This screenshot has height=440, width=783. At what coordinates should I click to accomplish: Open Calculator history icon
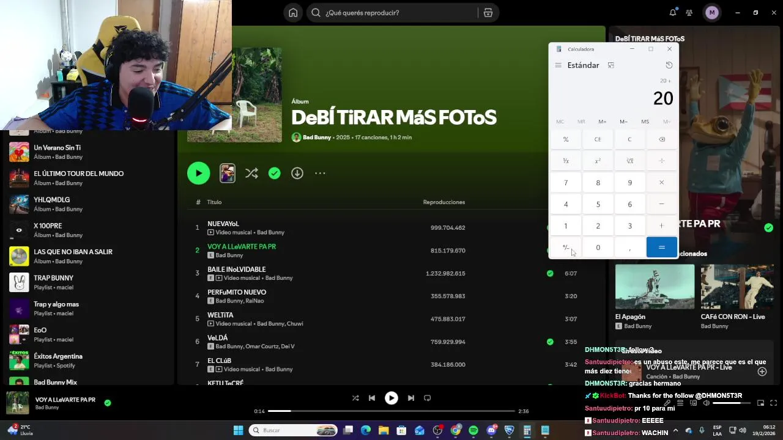click(669, 65)
